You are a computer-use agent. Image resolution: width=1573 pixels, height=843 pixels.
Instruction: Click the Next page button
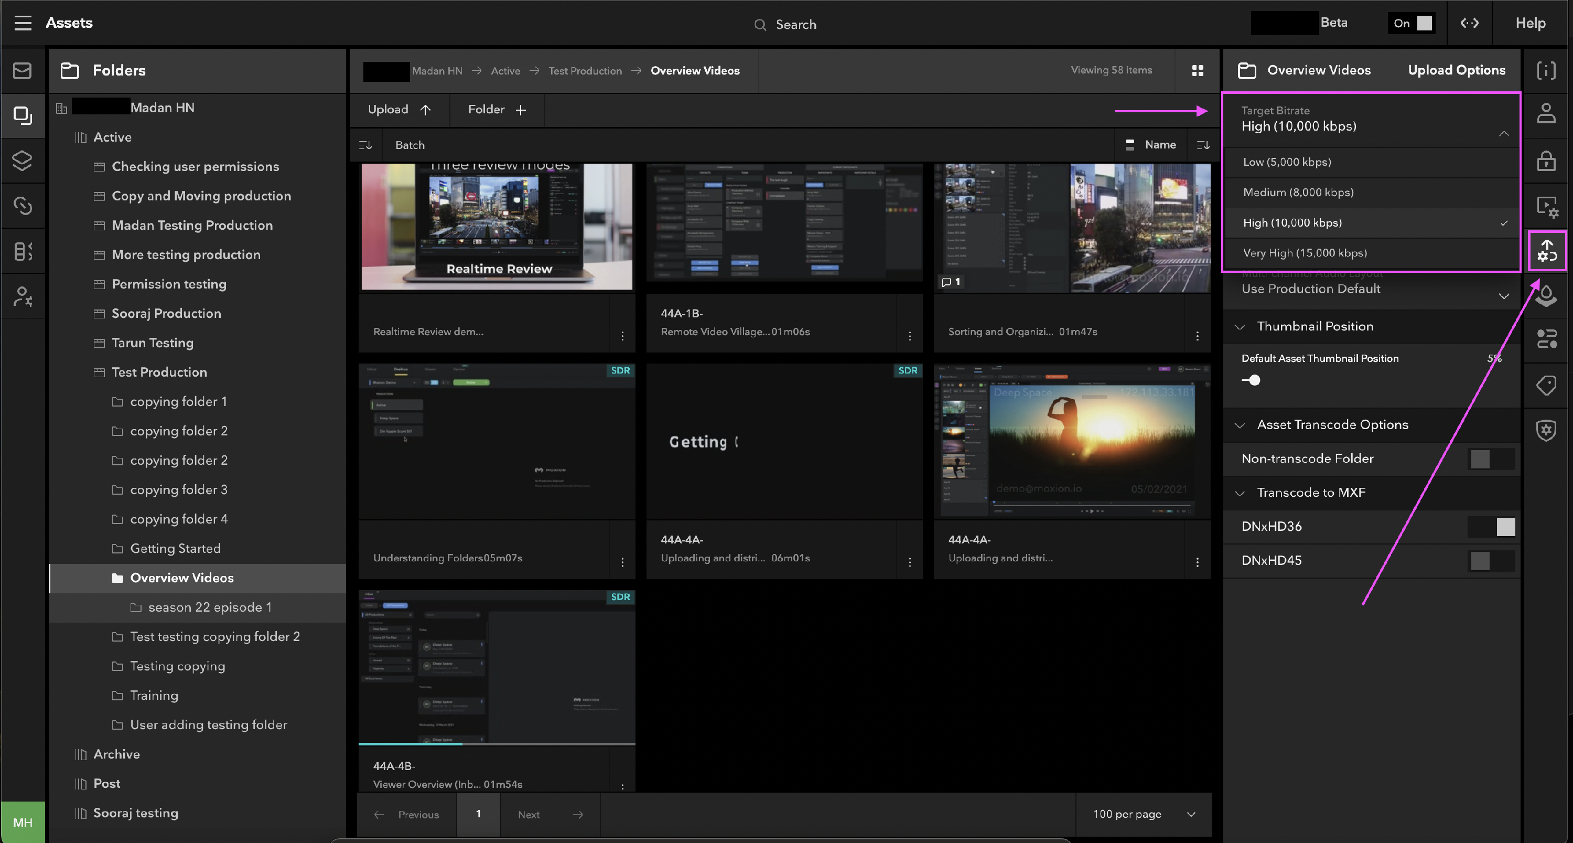(x=548, y=814)
